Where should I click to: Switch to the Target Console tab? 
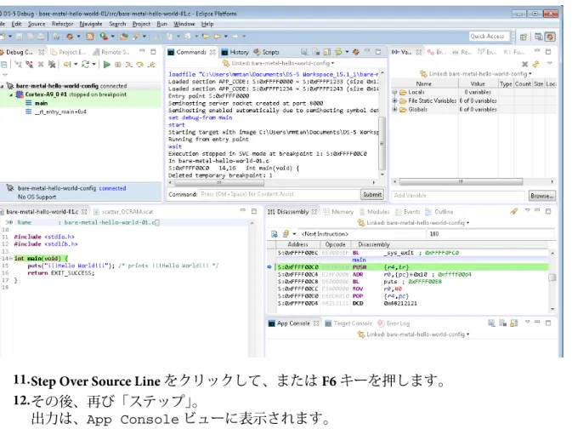point(348,323)
